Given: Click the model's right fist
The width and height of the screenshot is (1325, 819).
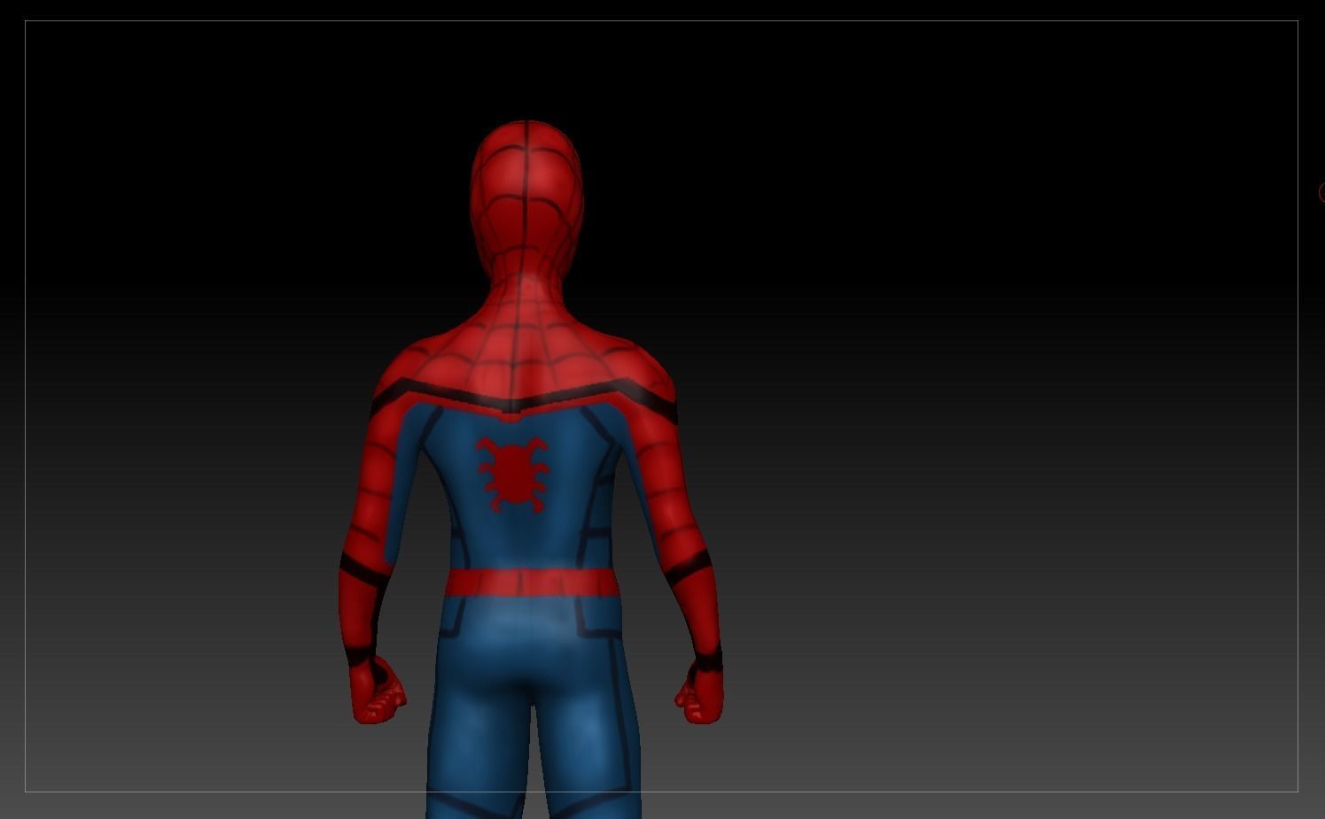Looking at the screenshot, I should (x=700, y=693).
